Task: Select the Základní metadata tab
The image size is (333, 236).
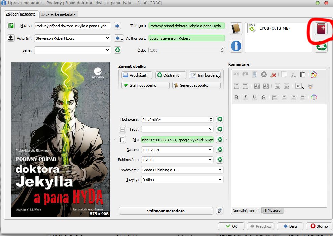Action: tap(21, 14)
